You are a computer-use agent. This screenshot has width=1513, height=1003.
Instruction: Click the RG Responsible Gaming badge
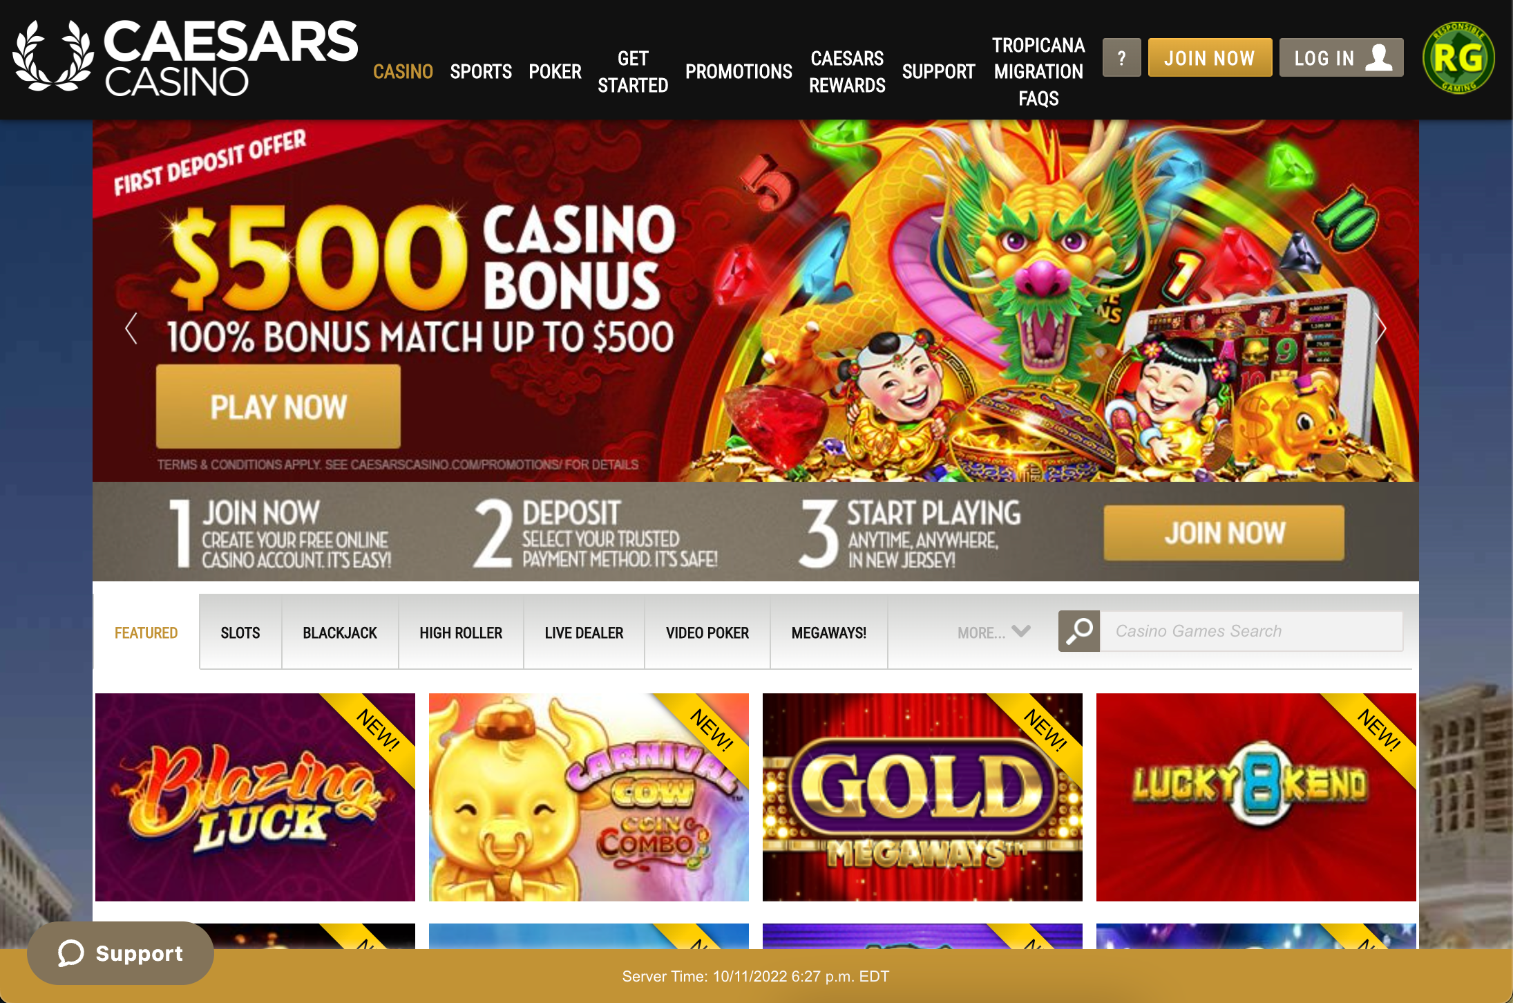pos(1458,58)
